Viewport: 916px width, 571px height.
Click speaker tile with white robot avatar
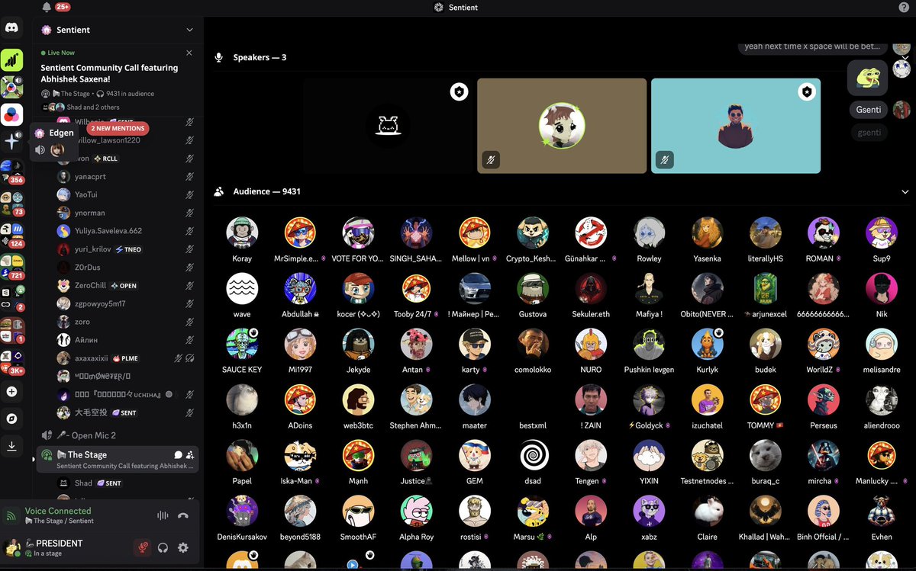pos(388,126)
